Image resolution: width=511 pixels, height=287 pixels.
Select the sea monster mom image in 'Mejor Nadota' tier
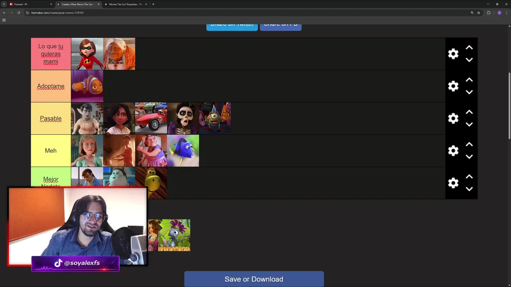click(119, 177)
